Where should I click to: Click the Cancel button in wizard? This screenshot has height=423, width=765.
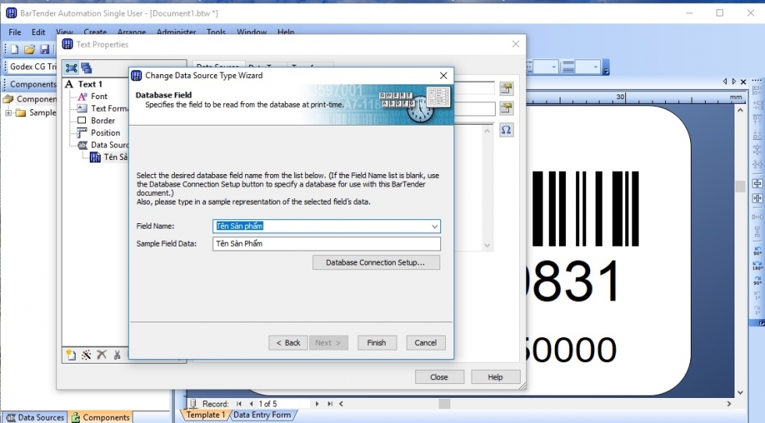[x=425, y=343]
